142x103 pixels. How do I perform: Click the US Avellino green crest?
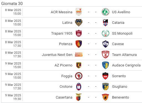click(x=105, y=12)
